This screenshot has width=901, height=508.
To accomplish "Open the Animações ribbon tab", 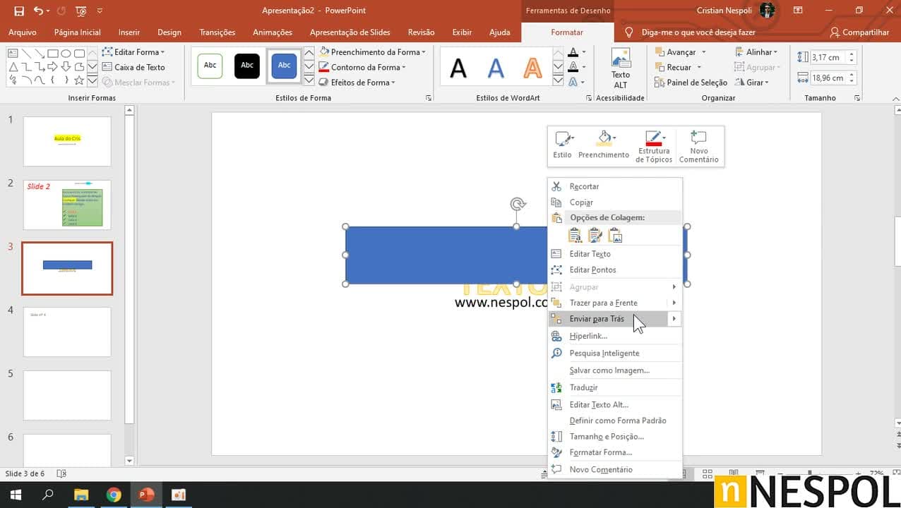I will [x=273, y=32].
